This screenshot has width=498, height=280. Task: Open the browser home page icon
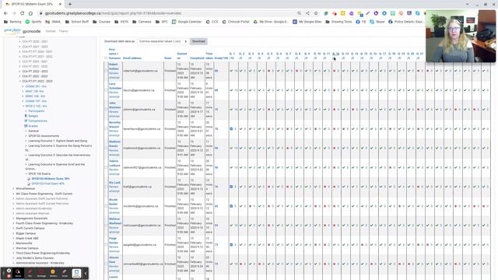(x=30, y=13)
